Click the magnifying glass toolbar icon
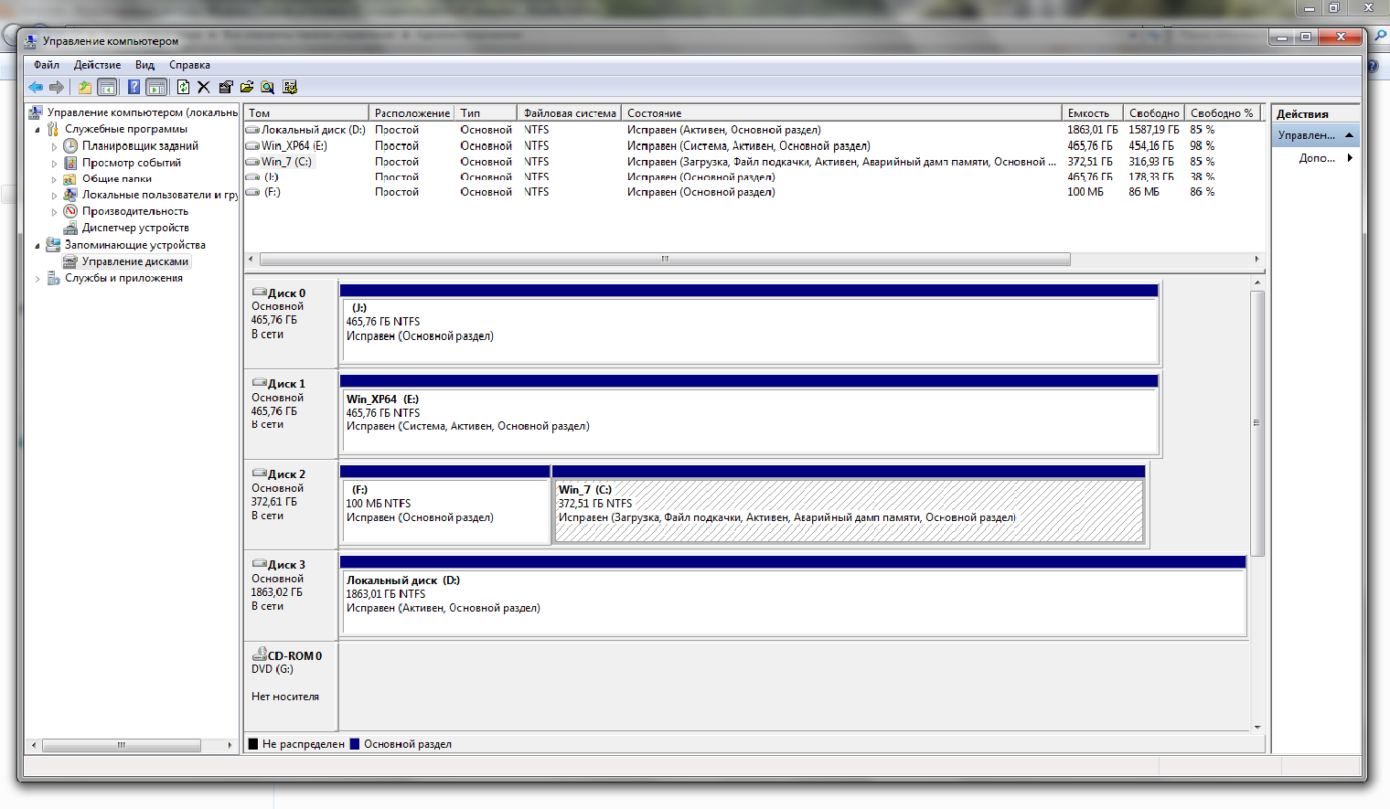The image size is (1390, 809). [x=268, y=87]
